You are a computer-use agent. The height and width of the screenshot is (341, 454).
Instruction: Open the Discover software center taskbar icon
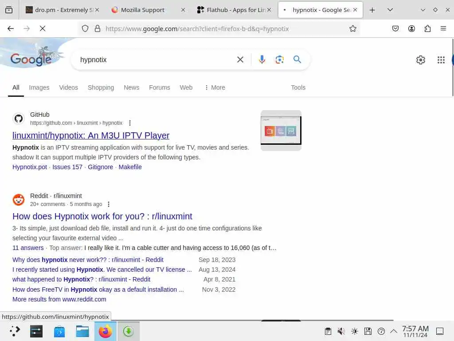pyautogui.click(x=59, y=331)
